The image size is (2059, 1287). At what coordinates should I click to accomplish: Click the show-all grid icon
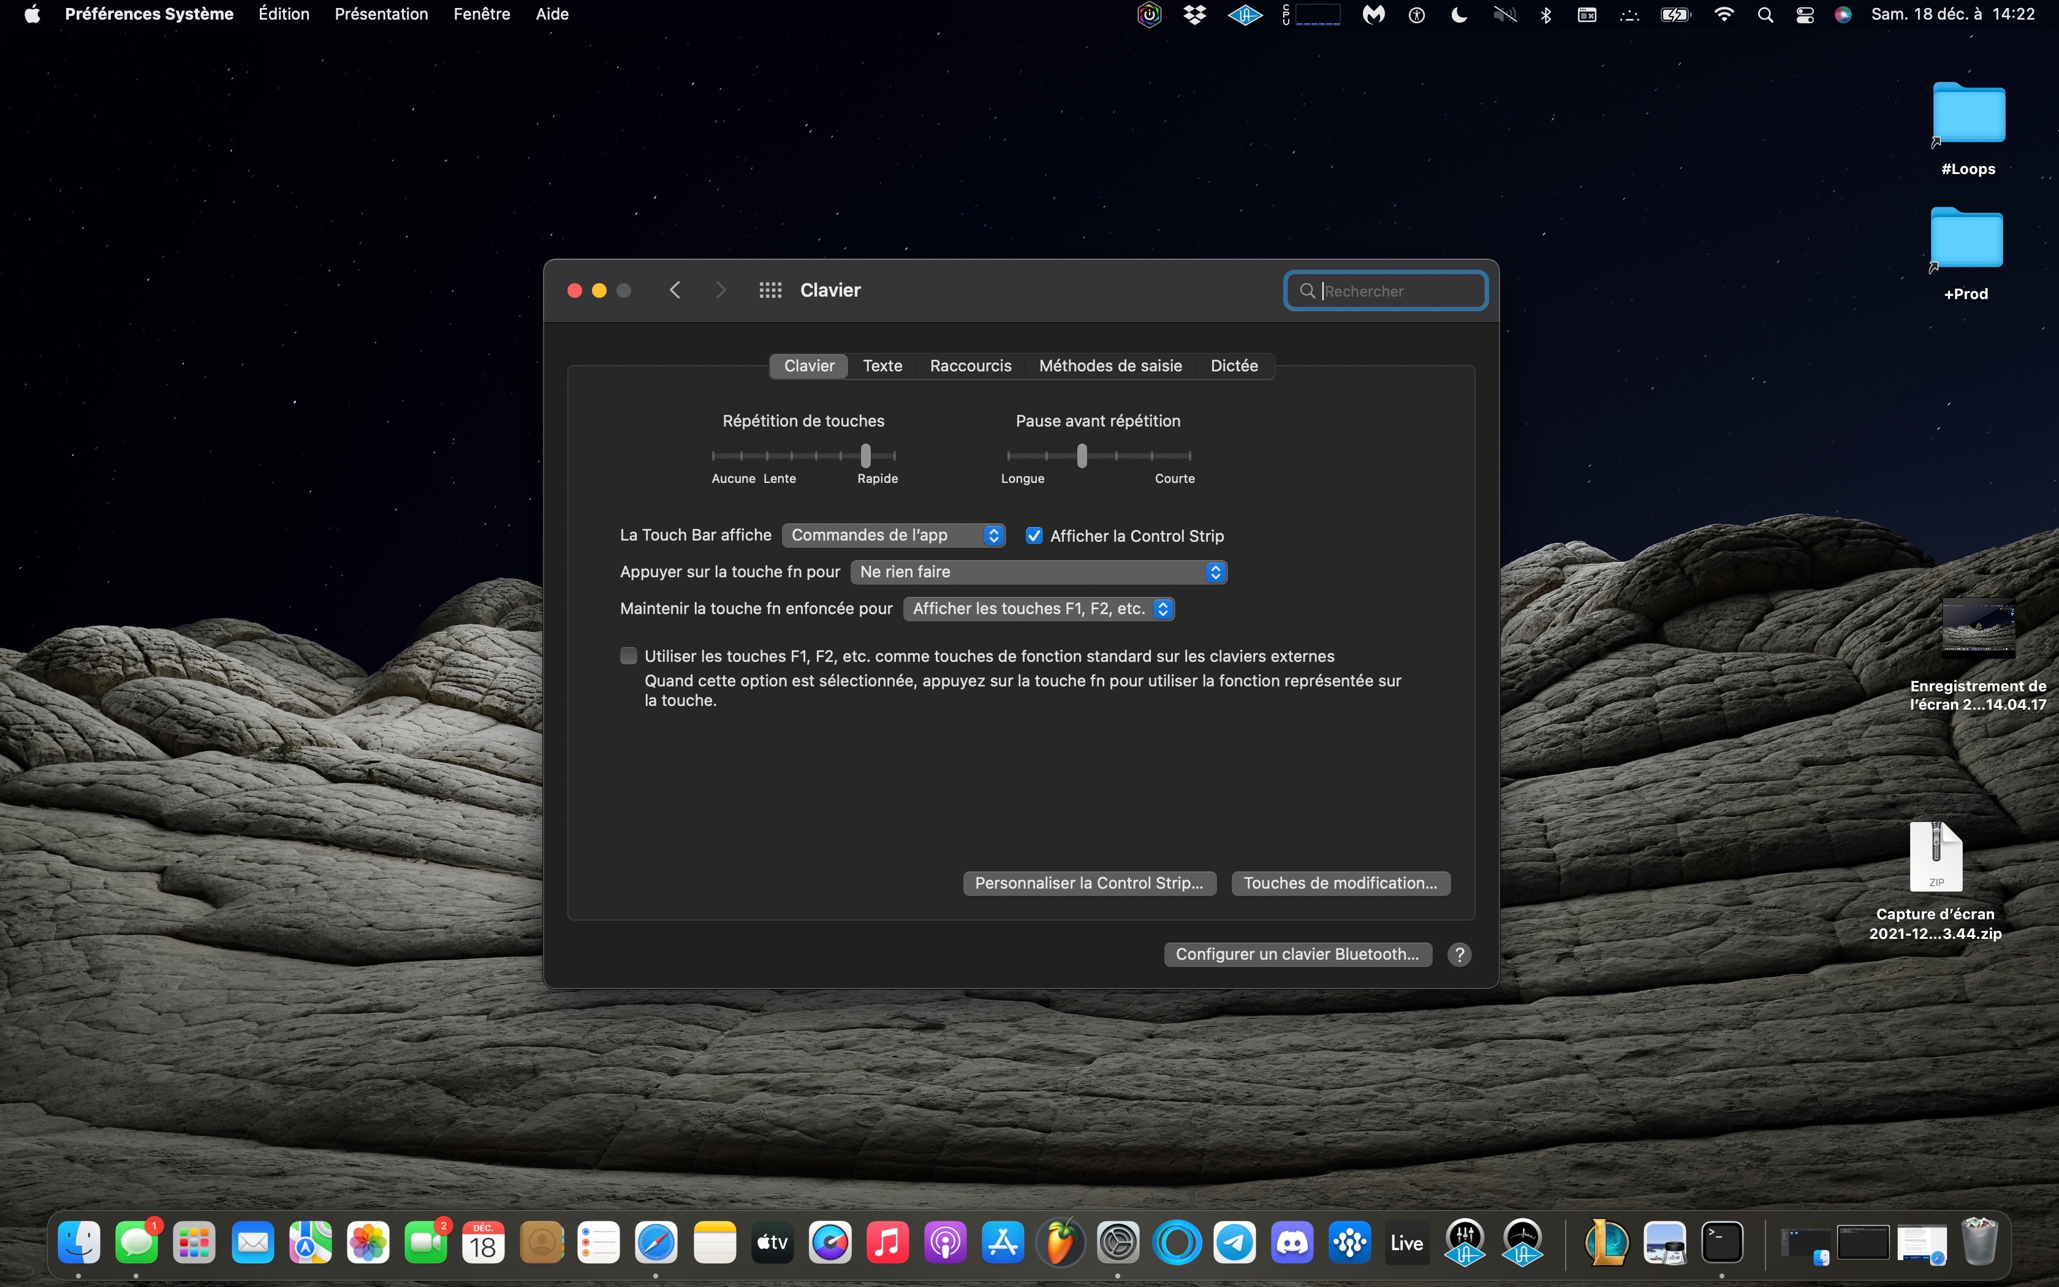point(770,290)
